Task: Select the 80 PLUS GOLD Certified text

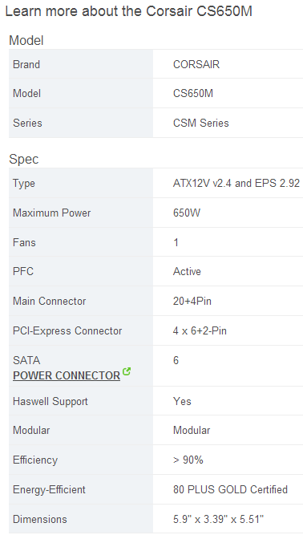Action: (230, 489)
